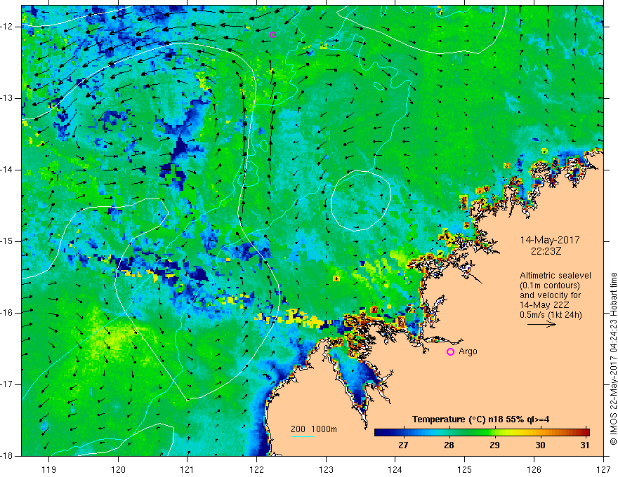Click the longitude axis label '121'
The height and width of the screenshot is (477, 618).
click(188, 469)
